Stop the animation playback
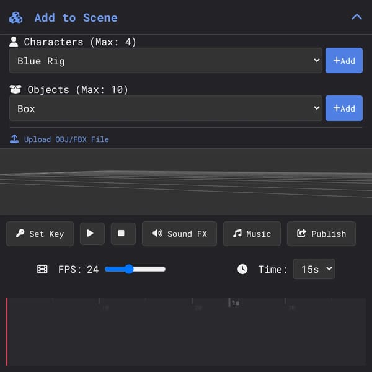The image size is (372, 372). (123, 234)
